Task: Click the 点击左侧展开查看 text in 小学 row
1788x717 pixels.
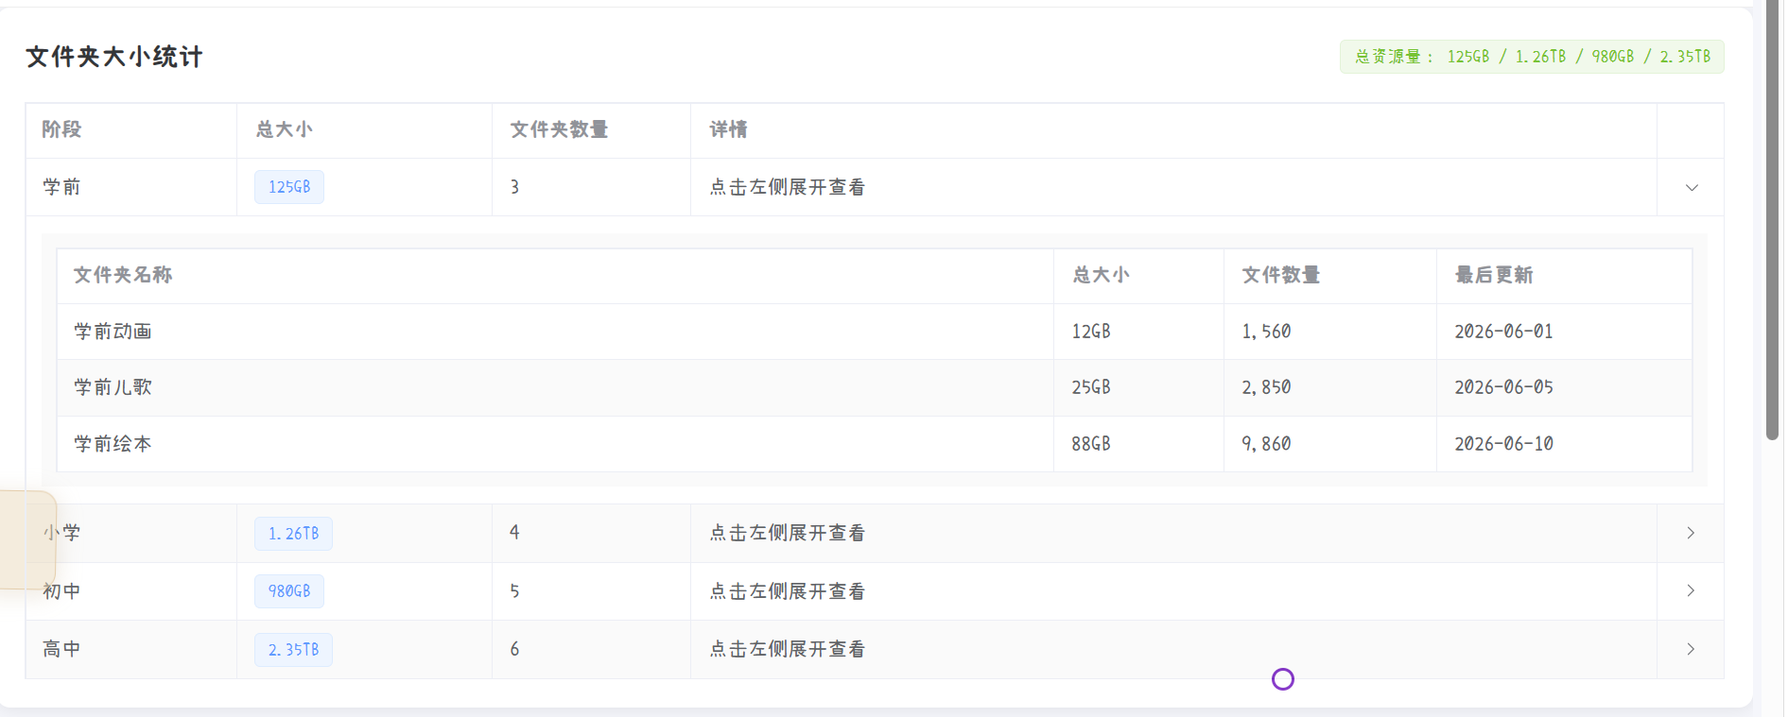Action: point(788,533)
